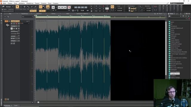
Task: Click the now-time marker on timeline ruler
Action: point(36,15)
